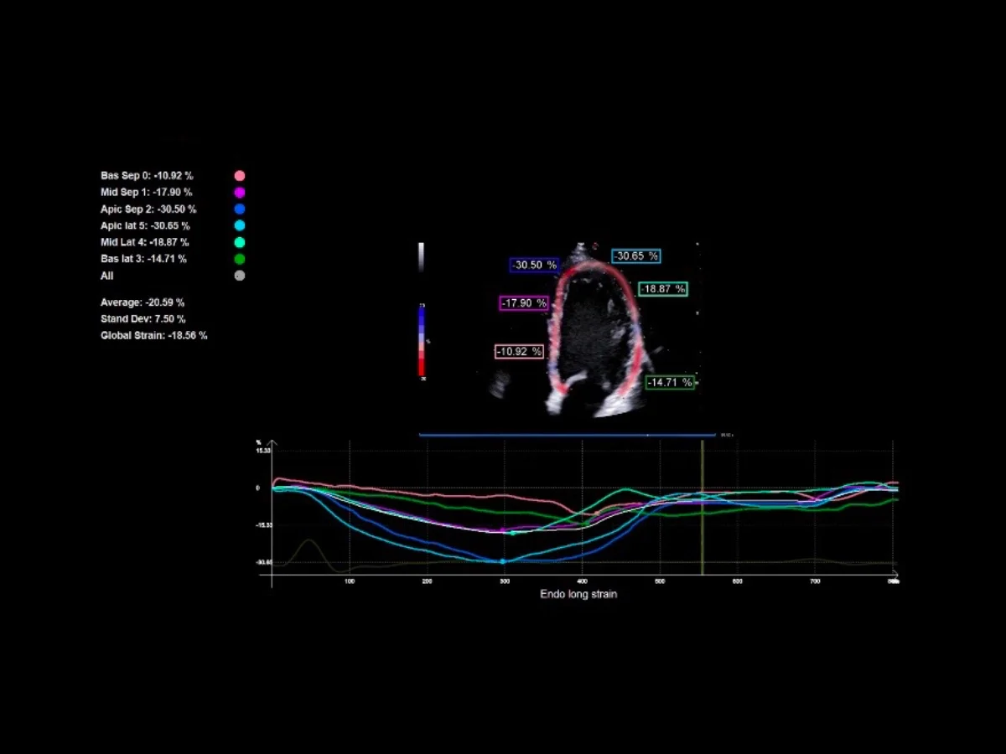Select the -14.71 % basal lateral label

[670, 382]
